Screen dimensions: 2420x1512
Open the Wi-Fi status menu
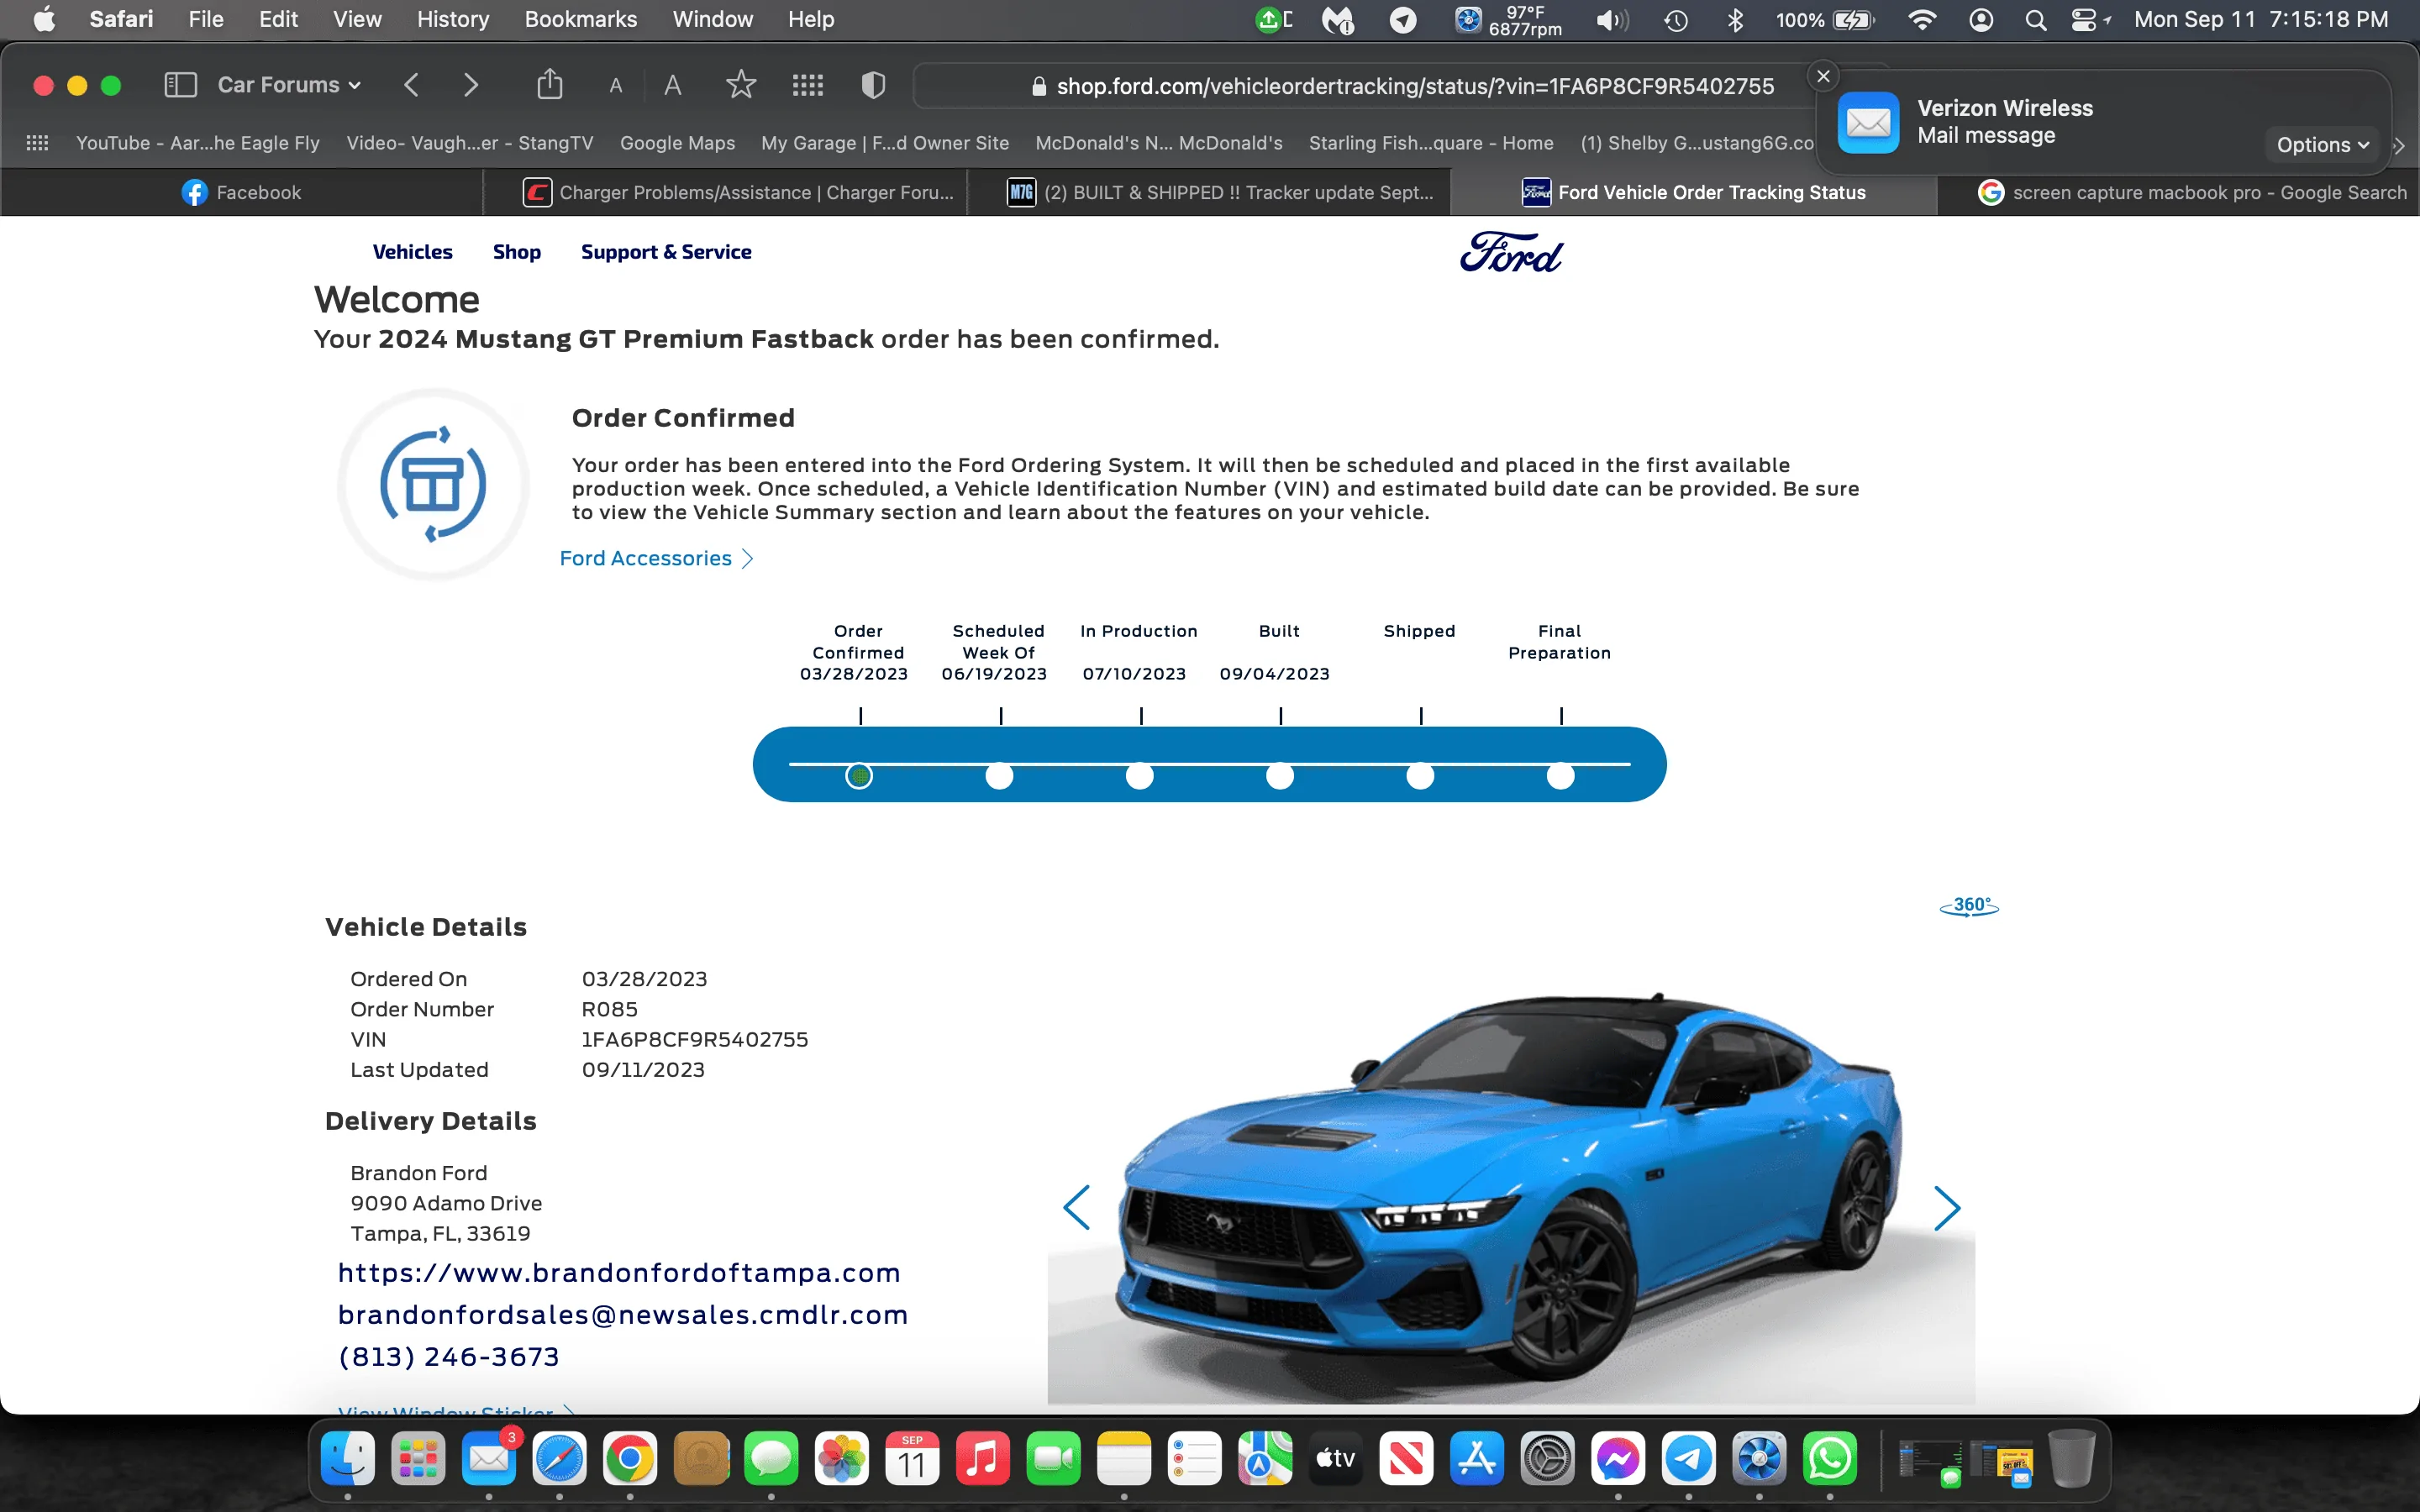[1922, 20]
